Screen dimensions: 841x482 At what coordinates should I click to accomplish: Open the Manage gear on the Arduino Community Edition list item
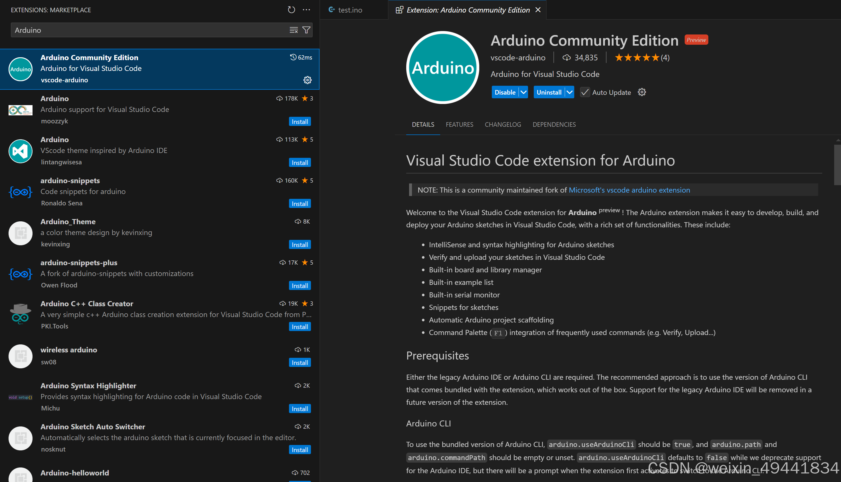click(307, 80)
